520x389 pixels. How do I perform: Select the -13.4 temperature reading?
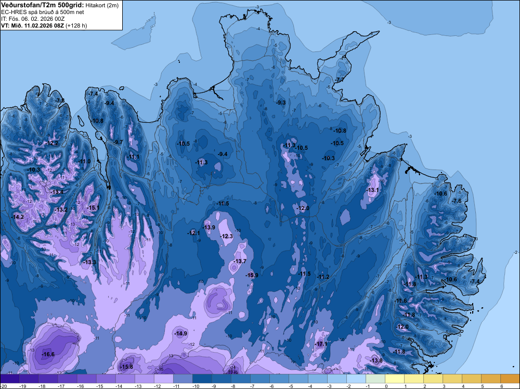[x=57, y=192]
